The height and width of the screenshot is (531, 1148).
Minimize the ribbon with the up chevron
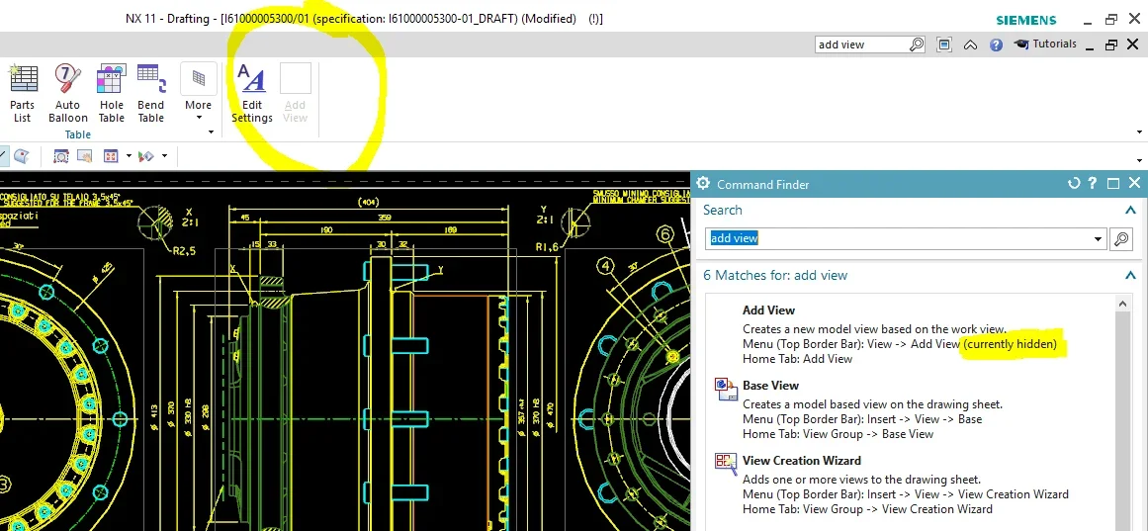(x=971, y=44)
